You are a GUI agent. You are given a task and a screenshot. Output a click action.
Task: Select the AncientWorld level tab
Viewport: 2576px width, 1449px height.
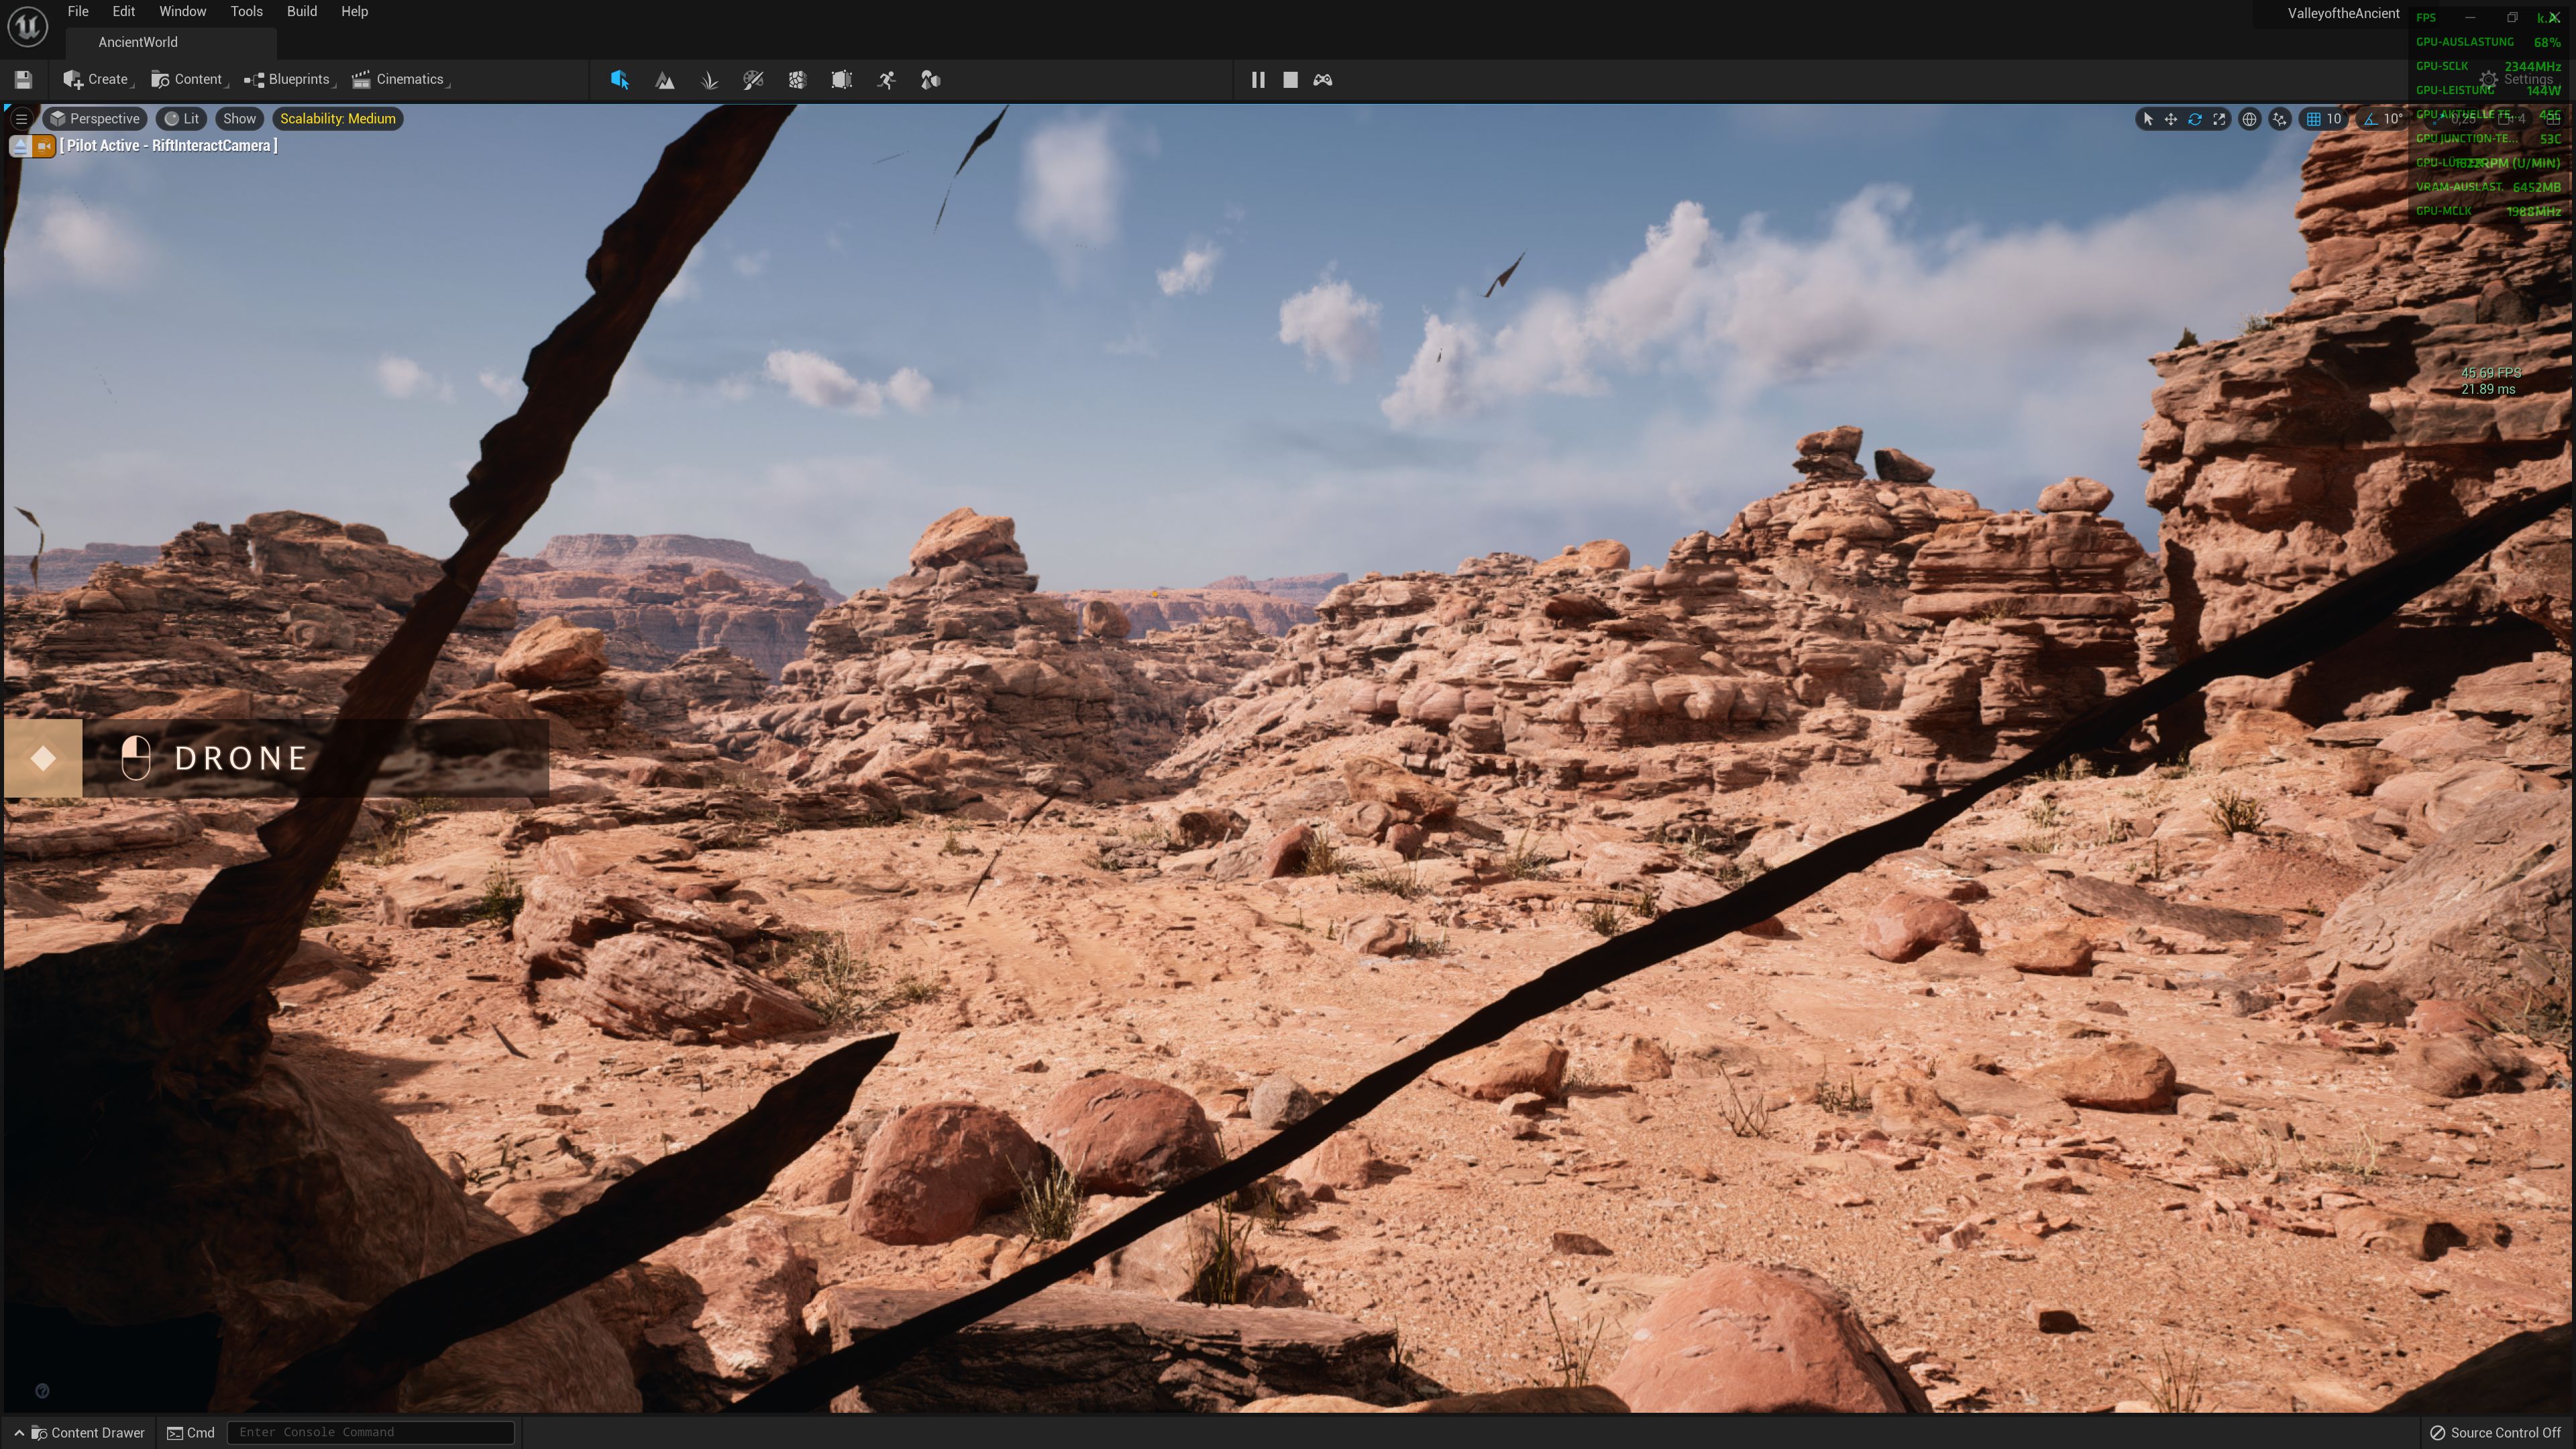point(138,42)
